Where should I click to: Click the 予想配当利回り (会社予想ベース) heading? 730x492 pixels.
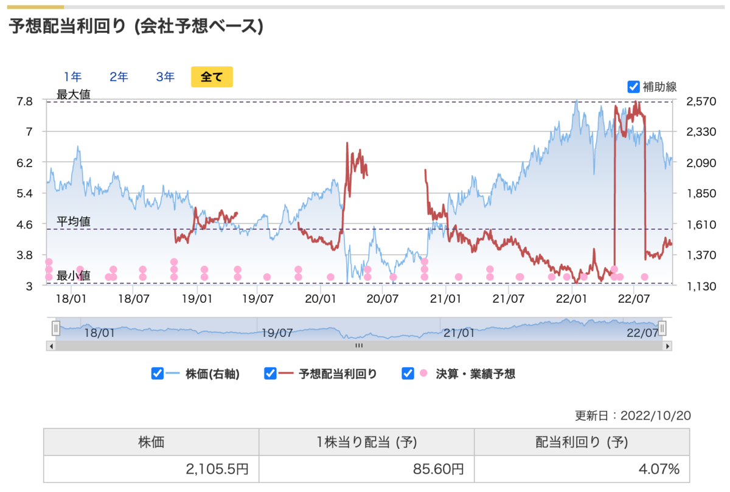click(x=136, y=26)
